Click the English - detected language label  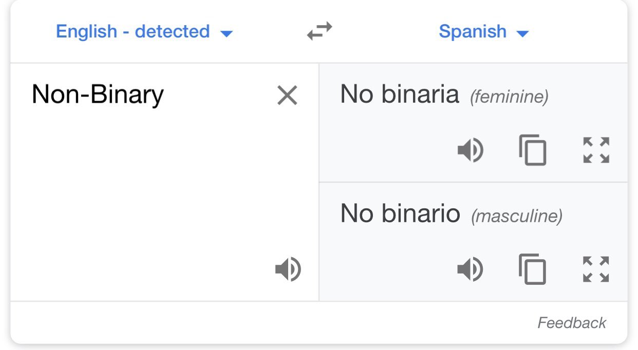point(133,32)
